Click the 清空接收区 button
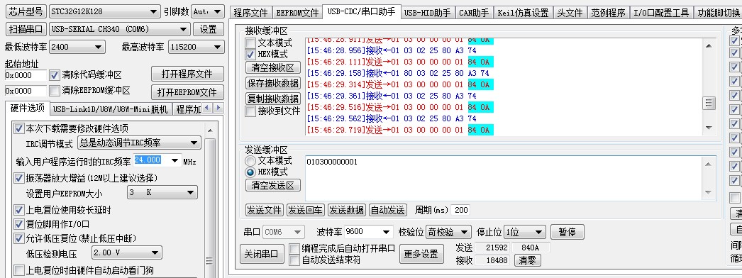 point(273,67)
